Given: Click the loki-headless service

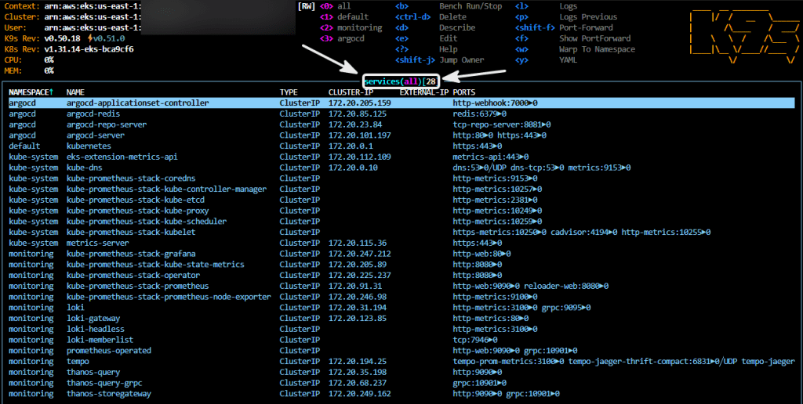Looking at the screenshot, I should 95,328.
